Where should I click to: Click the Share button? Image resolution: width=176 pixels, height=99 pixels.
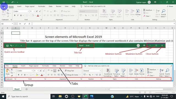coord(170,6)
